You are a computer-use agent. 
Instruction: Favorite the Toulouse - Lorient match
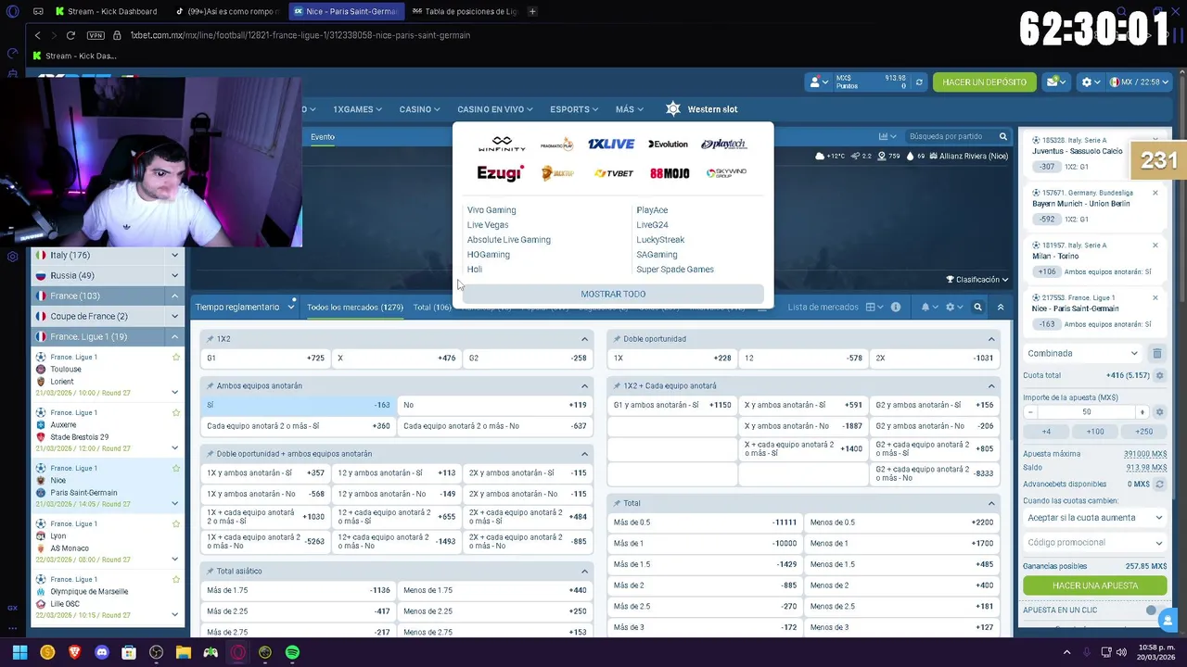tap(175, 357)
